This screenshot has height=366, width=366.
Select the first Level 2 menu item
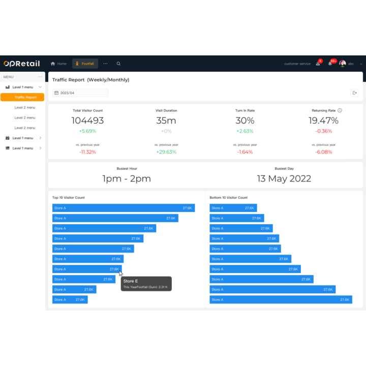[x=25, y=107]
